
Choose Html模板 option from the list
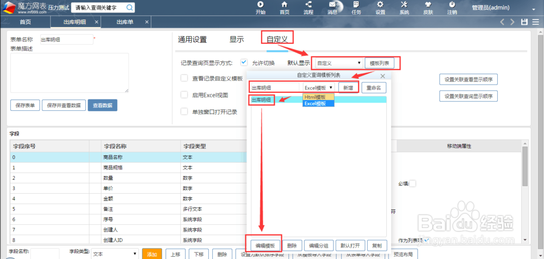[x=318, y=97]
